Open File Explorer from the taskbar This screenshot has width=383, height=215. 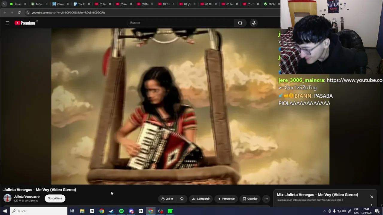pyautogui.click(x=82, y=211)
